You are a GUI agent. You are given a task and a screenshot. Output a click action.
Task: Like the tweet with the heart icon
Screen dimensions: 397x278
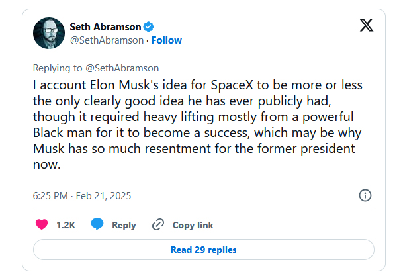pyautogui.click(x=41, y=224)
